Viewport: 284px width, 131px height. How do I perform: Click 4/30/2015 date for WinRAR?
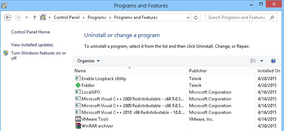click(x=267, y=126)
